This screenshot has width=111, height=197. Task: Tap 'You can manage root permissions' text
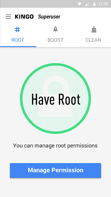55,146
